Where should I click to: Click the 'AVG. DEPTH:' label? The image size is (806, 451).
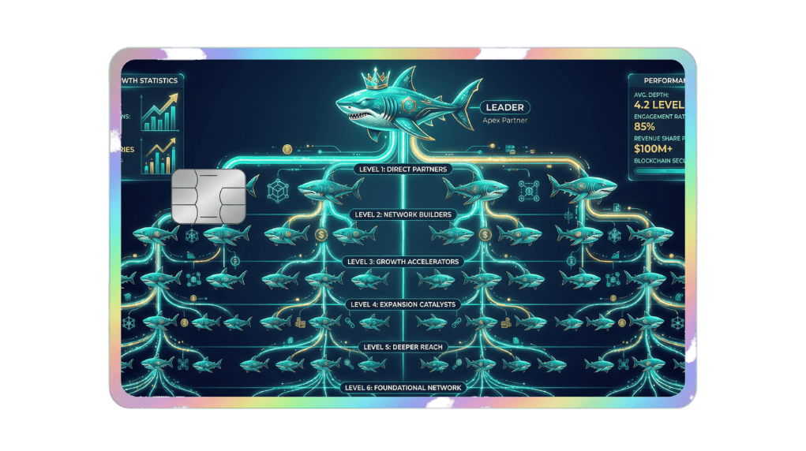[651, 95]
